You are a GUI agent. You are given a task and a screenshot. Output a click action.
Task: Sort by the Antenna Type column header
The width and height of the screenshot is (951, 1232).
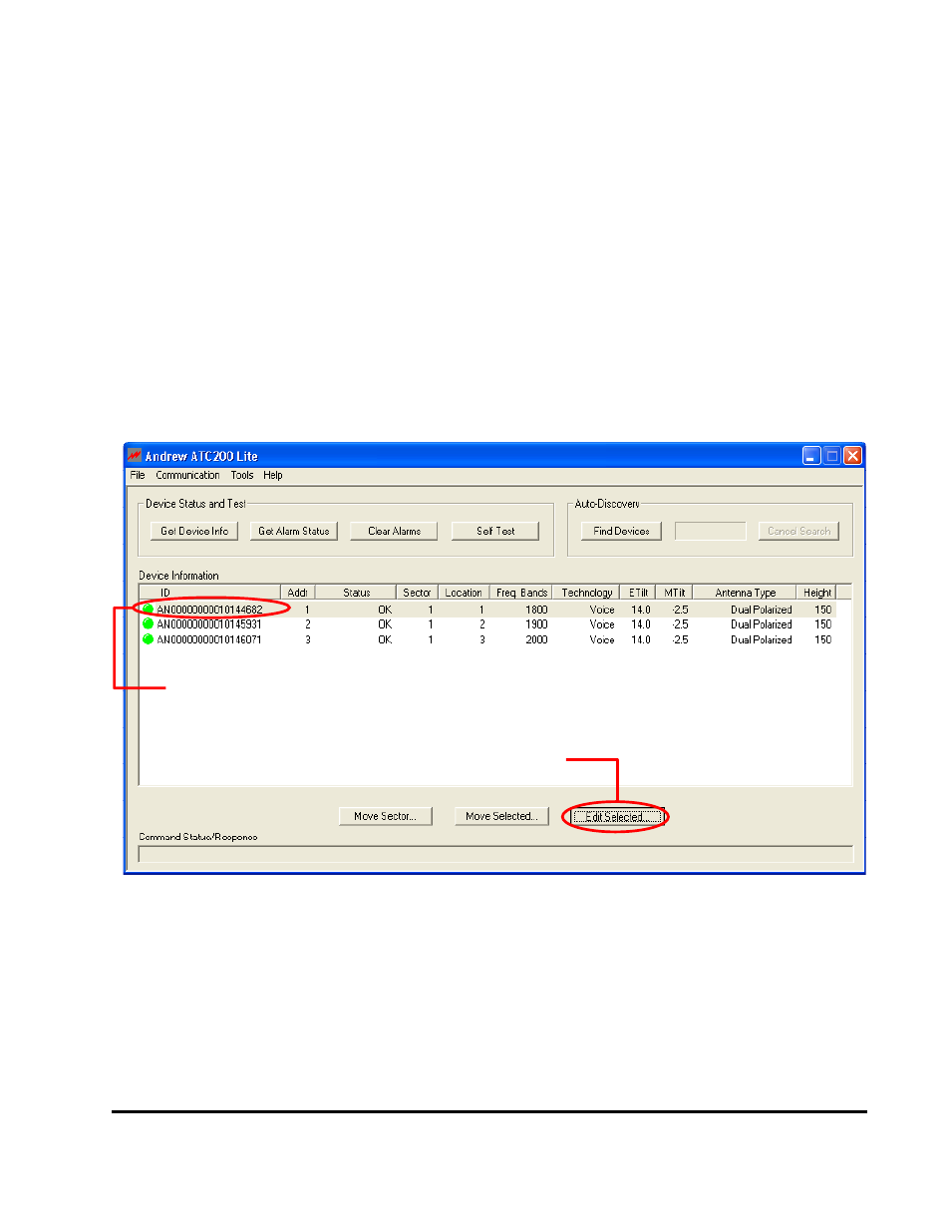[745, 593]
